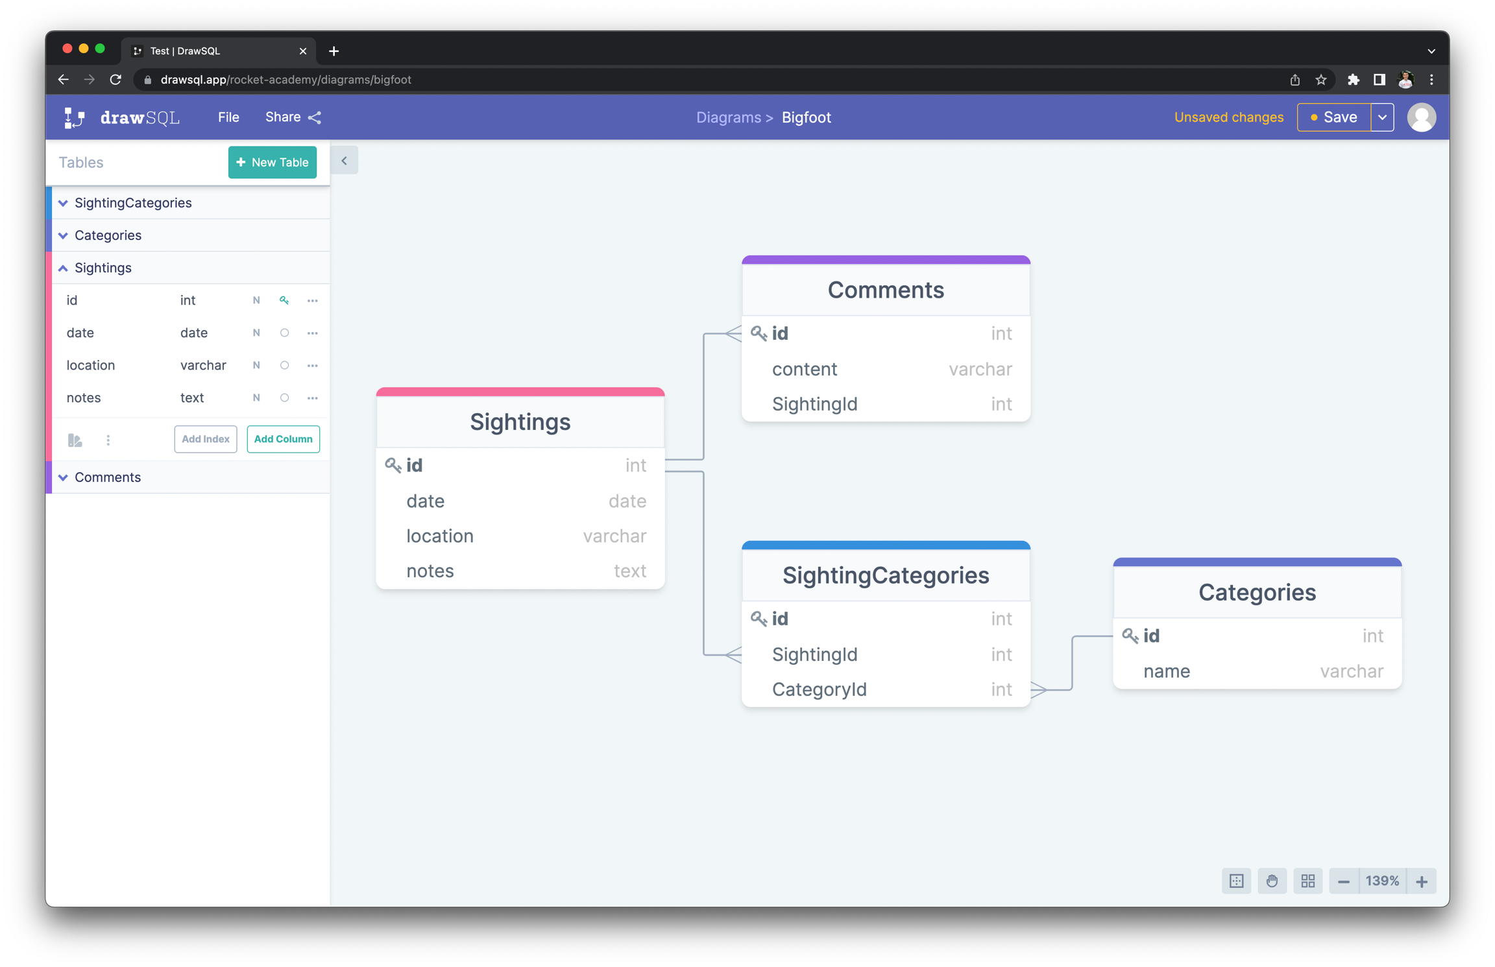Expand the SightingCategories table in sidebar
The width and height of the screenshot is (1495, 967).
[64, 203]
